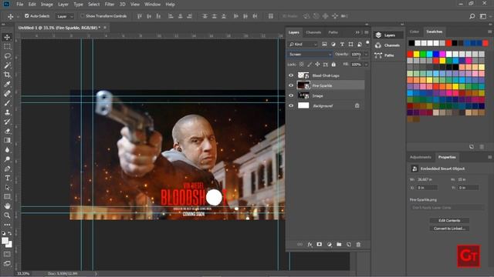The height and width of the screenshot is (277, 494).
Task: Open the Filter menu
Action: pyautogui.click(x=110, y=5)
